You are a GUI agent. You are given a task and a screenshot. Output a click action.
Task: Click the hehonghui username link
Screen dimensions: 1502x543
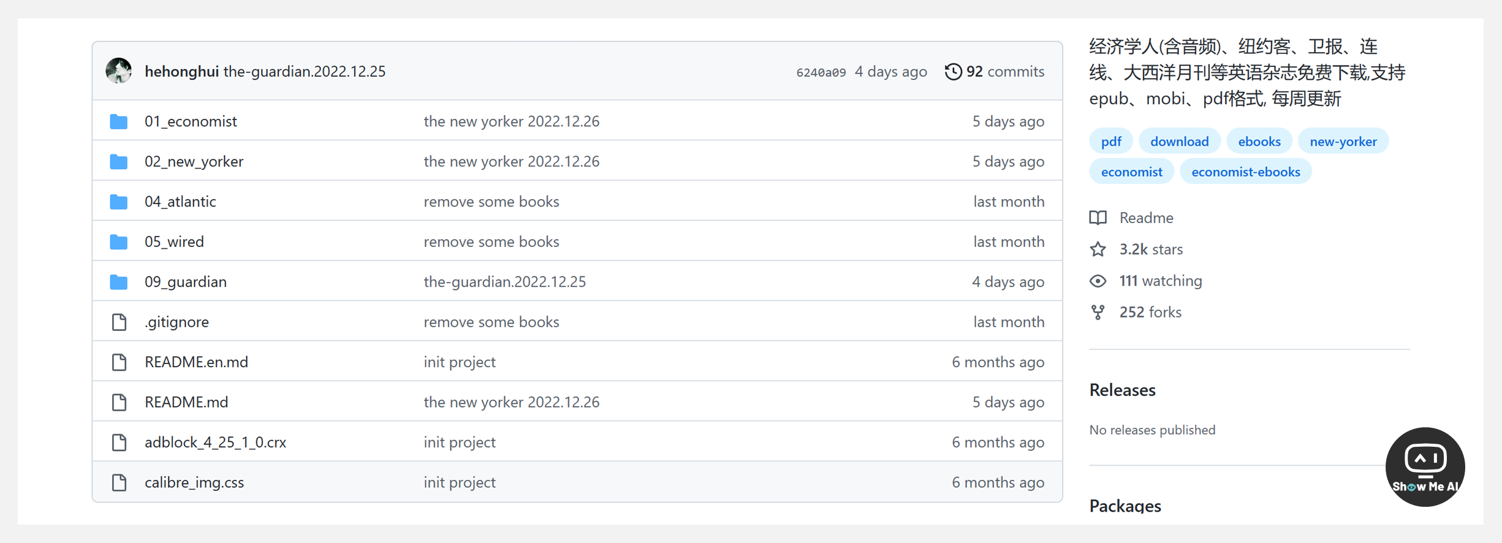(181, 71)
